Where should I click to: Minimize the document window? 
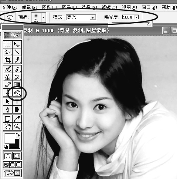click(x=166, y=31)
